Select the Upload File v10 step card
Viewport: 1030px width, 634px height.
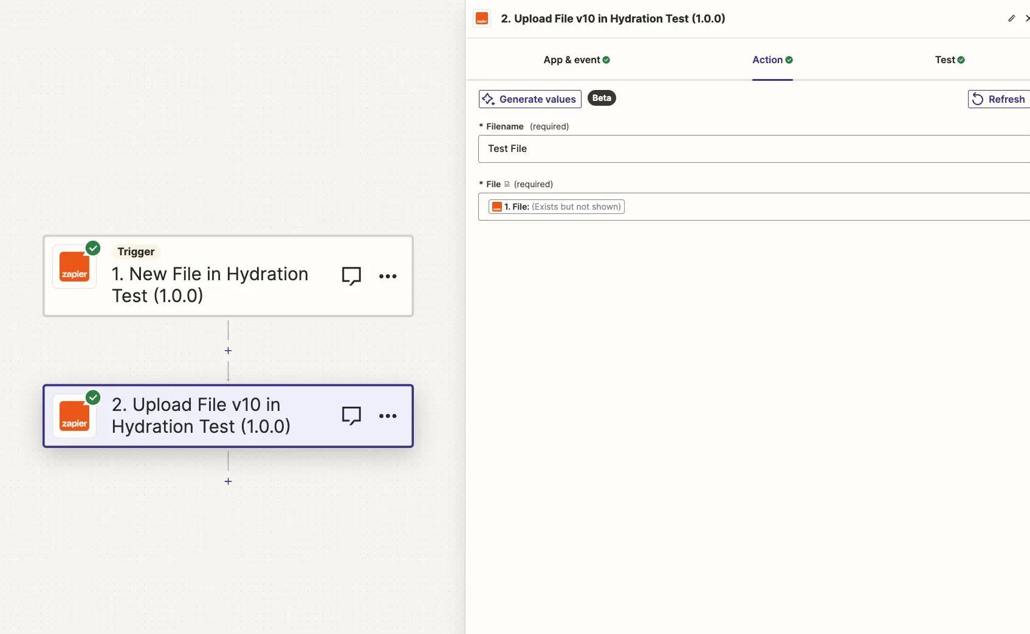[228, 416]
